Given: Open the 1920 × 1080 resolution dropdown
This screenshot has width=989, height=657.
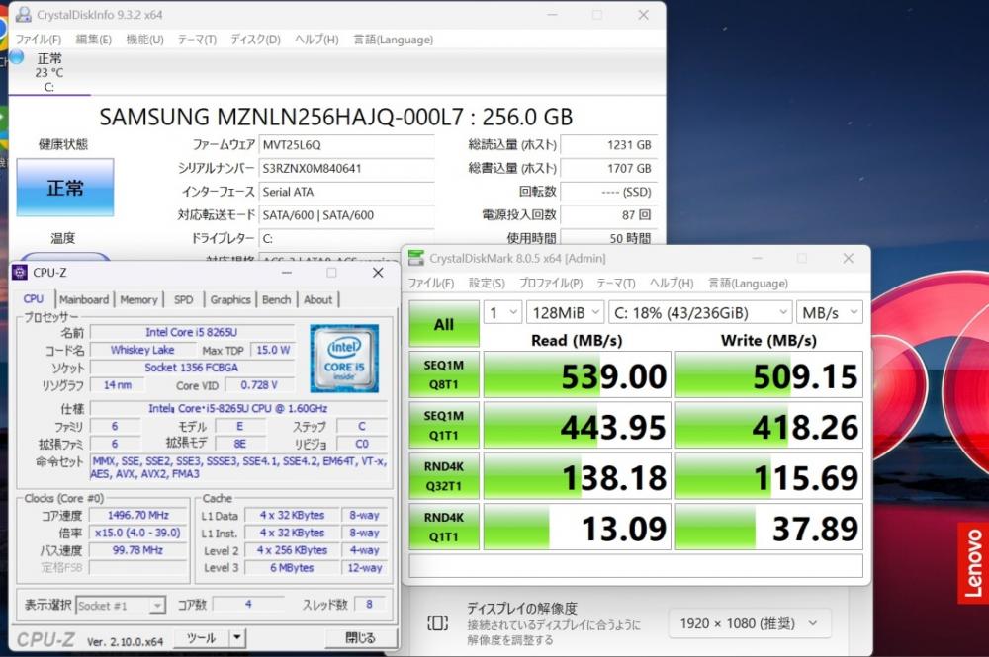Looking at the screenshot, I should (x=750, y=623).
